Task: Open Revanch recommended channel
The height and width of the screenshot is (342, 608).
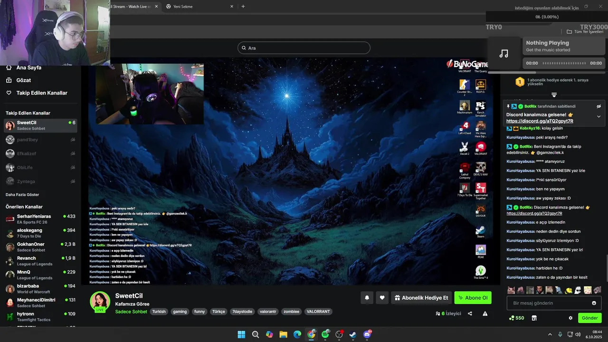Action: coord(40,261)
